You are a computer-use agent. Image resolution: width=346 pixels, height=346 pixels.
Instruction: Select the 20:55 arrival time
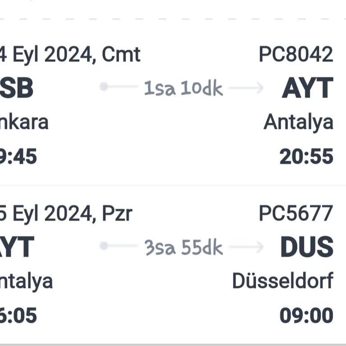(306, 157)
